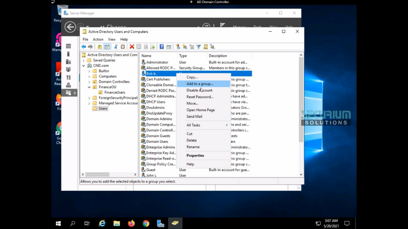Click the blue Back arrow in ADUC toolbar
Viewport: 408px width, 229px height.
point(84,47)
